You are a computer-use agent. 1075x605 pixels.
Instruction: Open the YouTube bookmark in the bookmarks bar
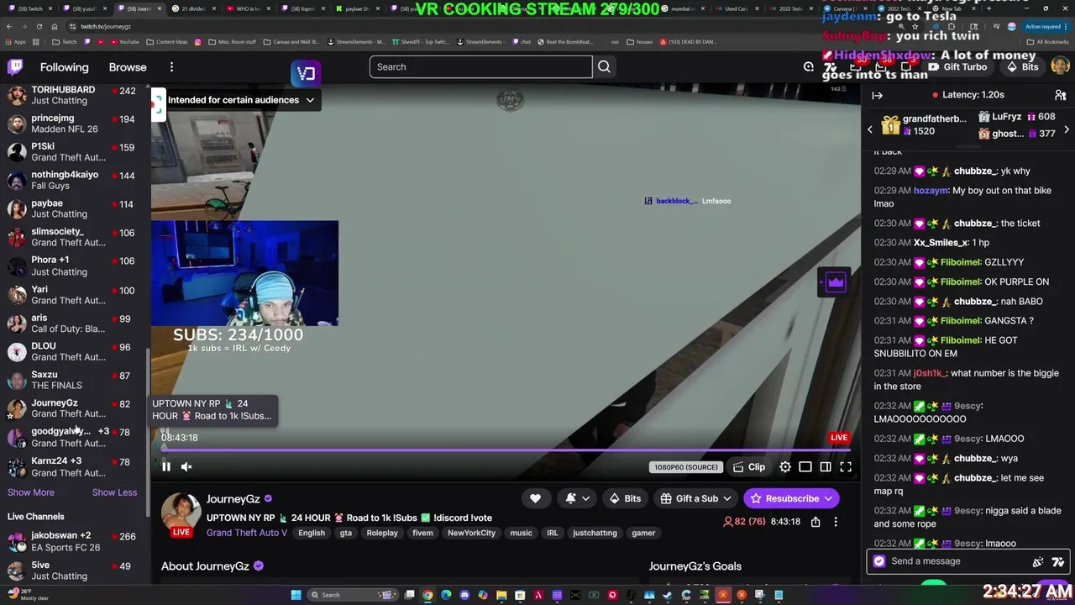123,42
